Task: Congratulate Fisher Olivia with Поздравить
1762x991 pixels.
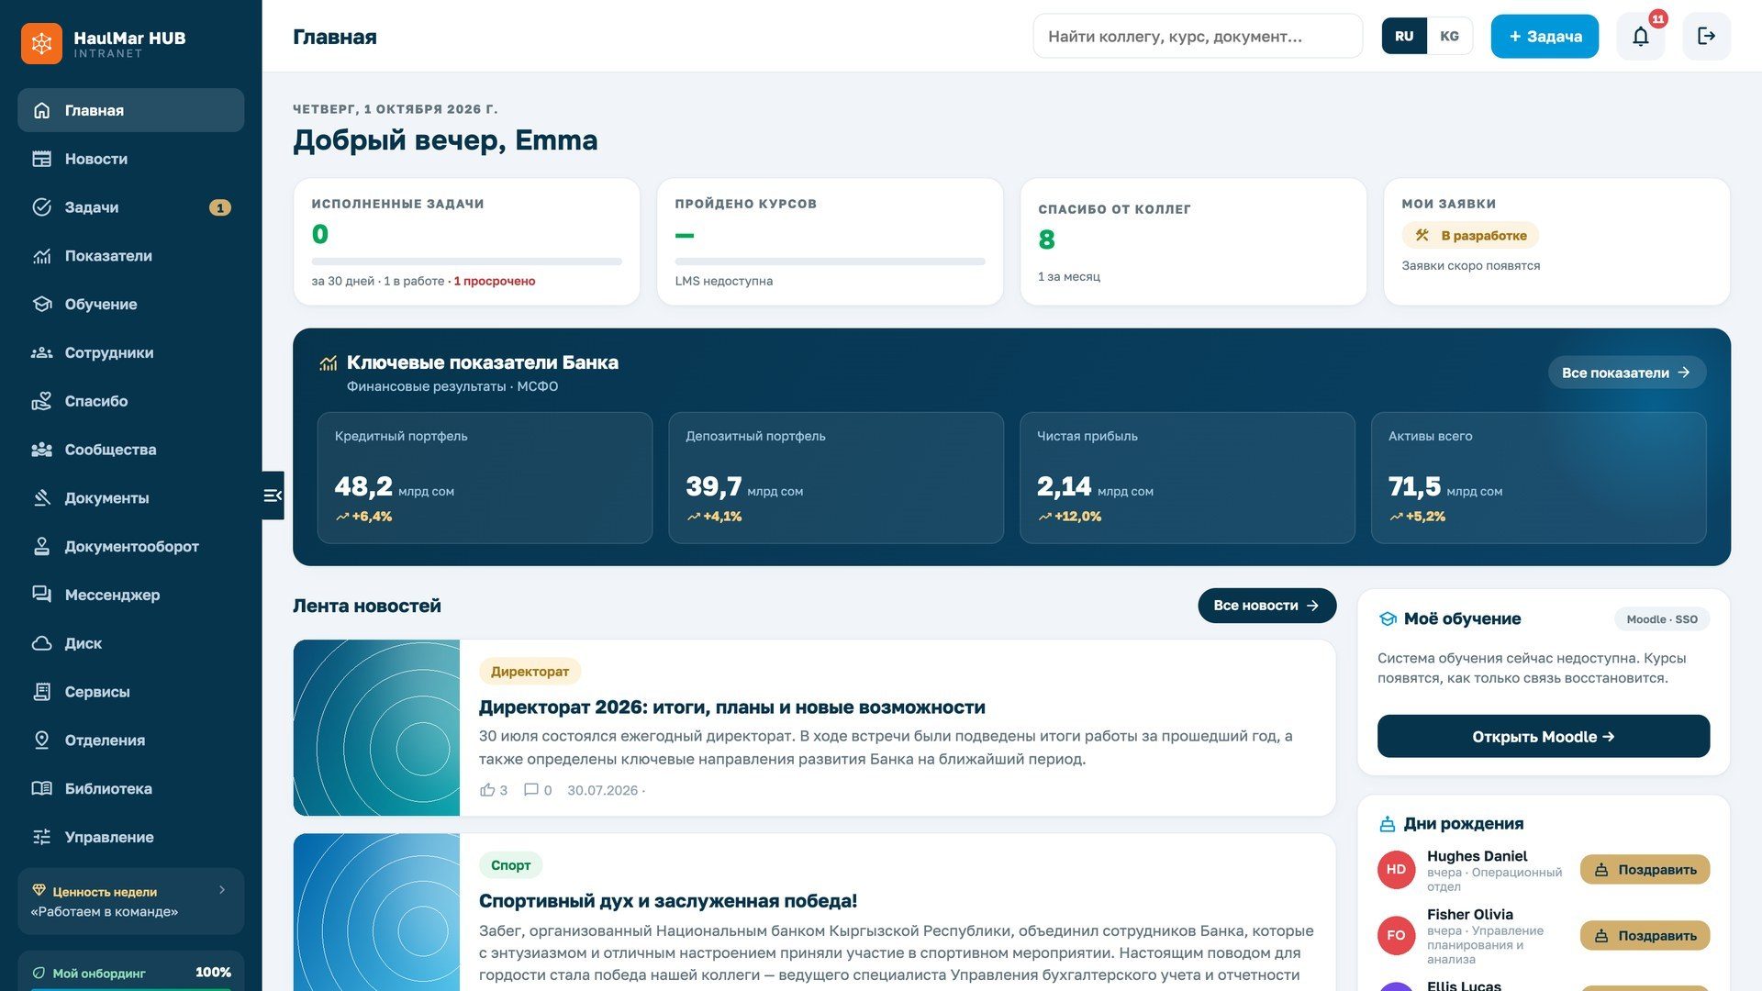Action: tap(1645, 936)
